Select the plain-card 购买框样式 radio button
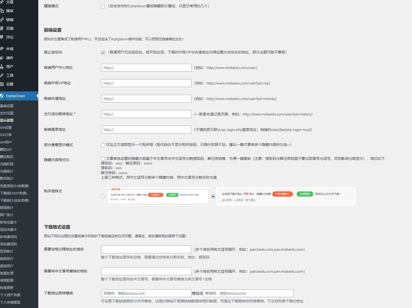The width and height of the screenshot is (412, 308). [213, 196]
